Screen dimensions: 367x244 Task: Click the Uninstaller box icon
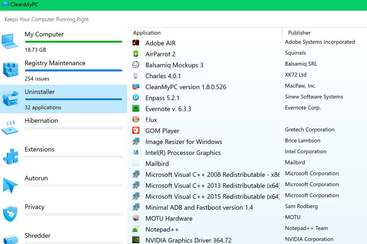point(10,98)
